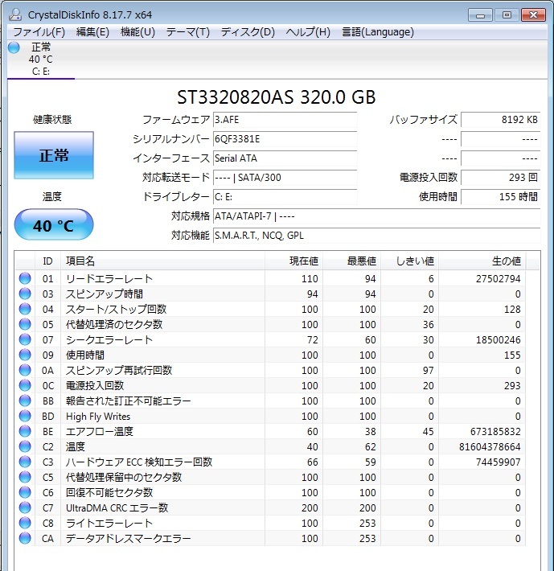The width and height of the screenshot is (554, 571).
Task: Click the 項目名 column header
Action: (x=162, y=261)
